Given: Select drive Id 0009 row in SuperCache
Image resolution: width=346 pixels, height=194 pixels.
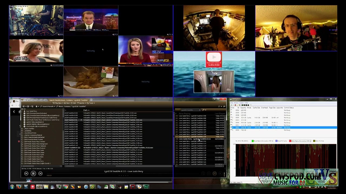Looking at the screenshot, I should [283, 130].
